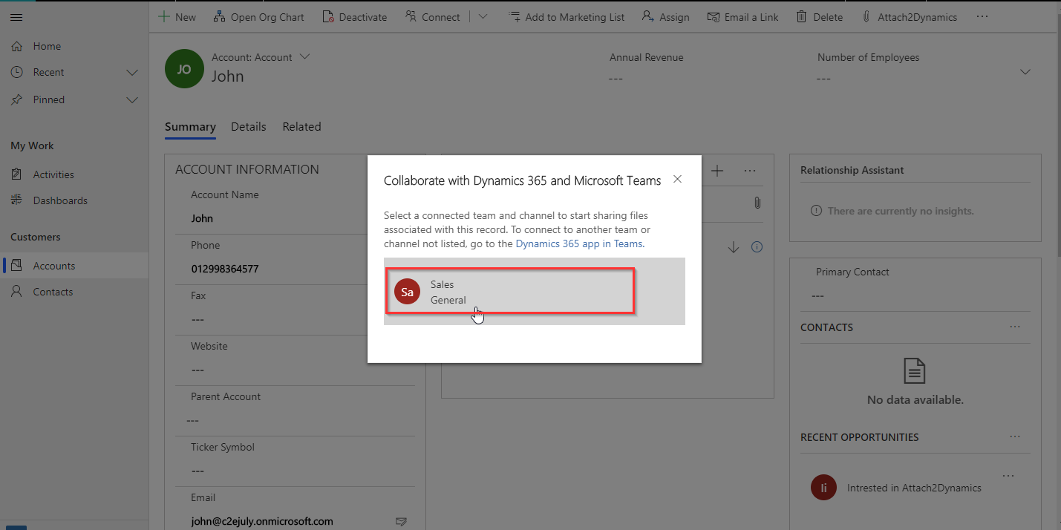Click the Relationship Assistant heading

click(x=852, y=170)
